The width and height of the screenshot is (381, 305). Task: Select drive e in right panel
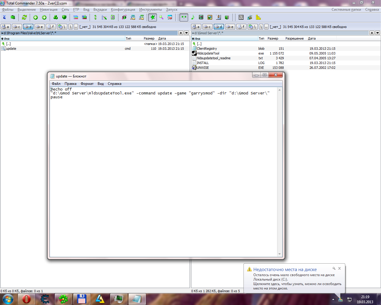pyautogui.click(x=230, y=27)
